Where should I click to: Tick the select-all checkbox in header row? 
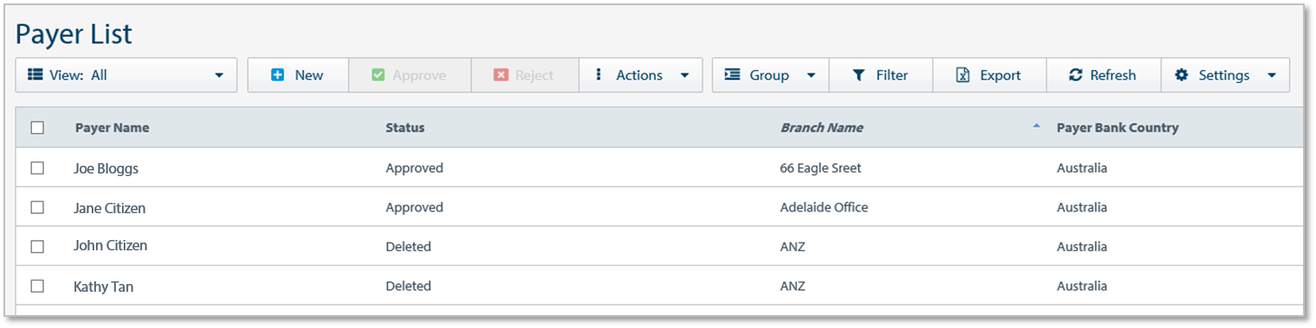coord(37,128)
